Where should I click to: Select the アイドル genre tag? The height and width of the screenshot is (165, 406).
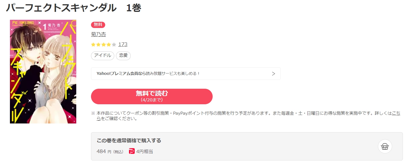click(x=103, y=56)
